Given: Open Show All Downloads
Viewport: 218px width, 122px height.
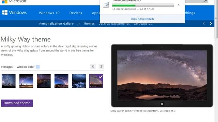Looking at the screenshot, I should click(142, 19).
